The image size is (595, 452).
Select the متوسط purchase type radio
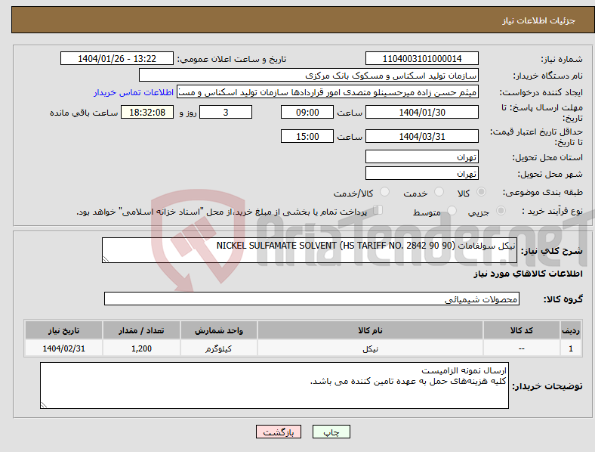[452, 210]
